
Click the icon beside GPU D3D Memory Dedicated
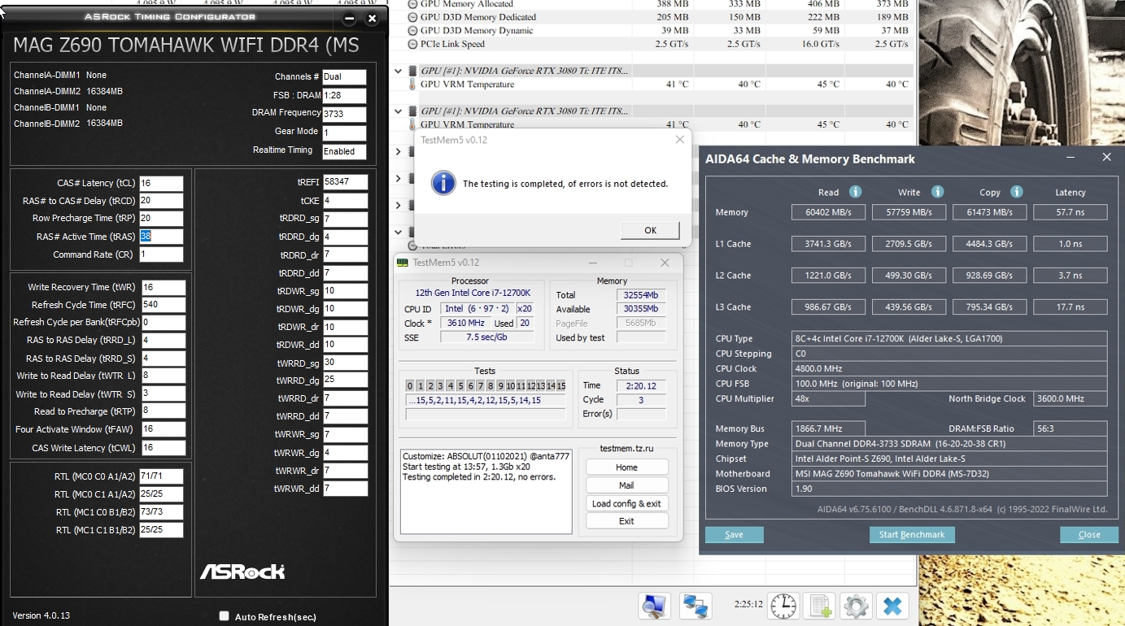click(x=412, y=17)
